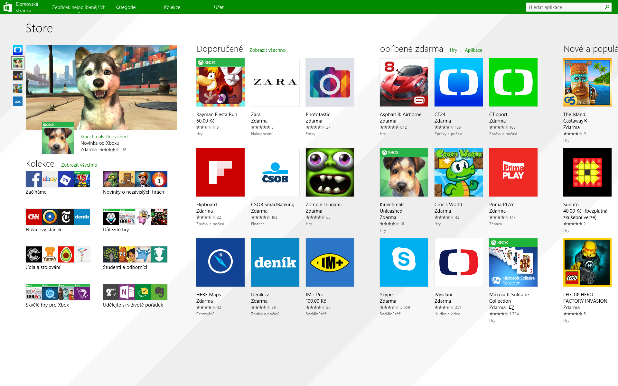Open the blue CT24 app tile
This screenshot has height=386, width=618.
click(x=459, y=82)
